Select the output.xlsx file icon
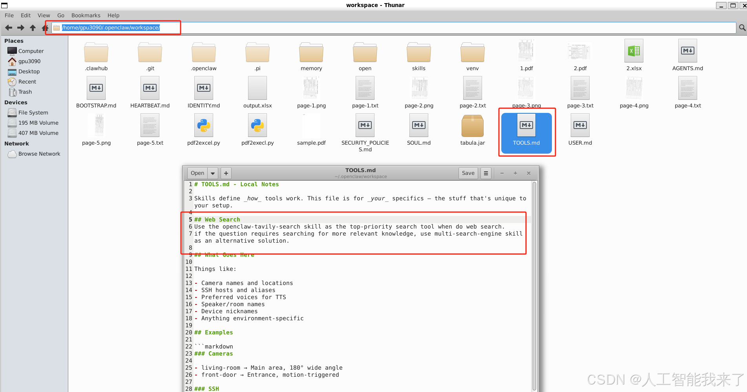 [x=258, y=88]
